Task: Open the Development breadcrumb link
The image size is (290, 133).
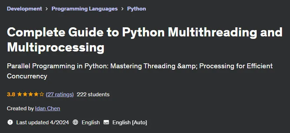Action: point(25,9)
